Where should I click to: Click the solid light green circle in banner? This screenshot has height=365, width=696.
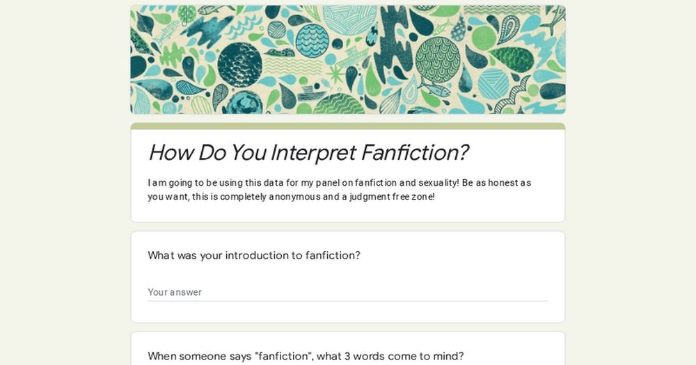pos(484,38)
